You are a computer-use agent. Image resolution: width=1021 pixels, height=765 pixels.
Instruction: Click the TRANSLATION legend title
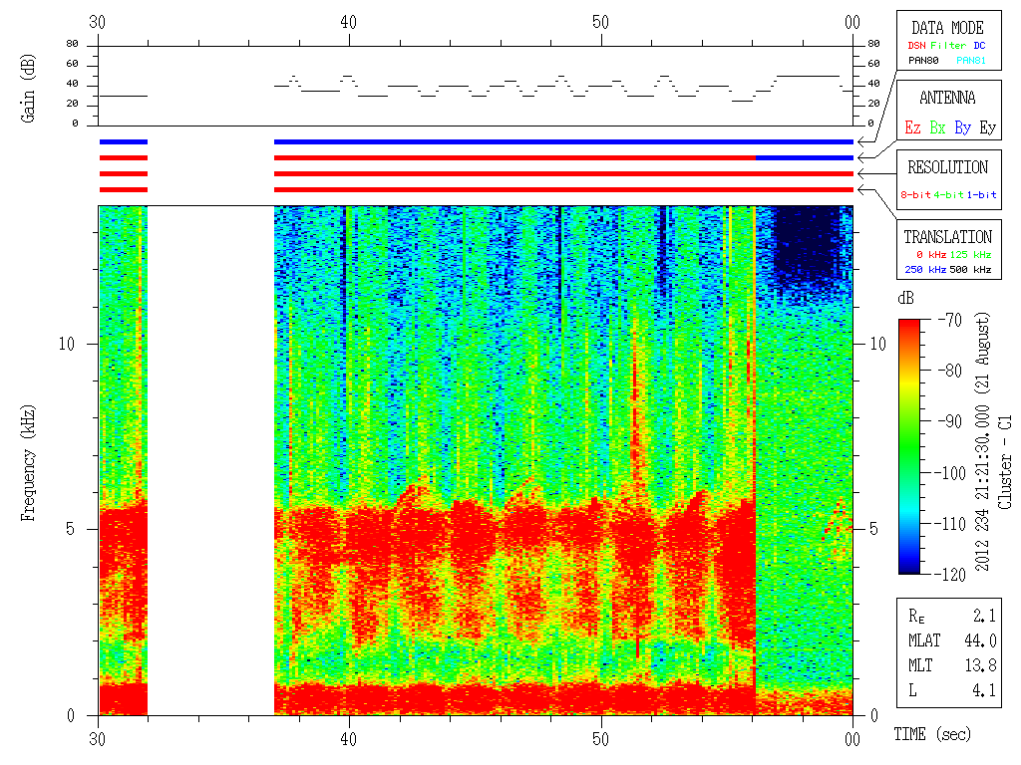click(x=947, y=237)
